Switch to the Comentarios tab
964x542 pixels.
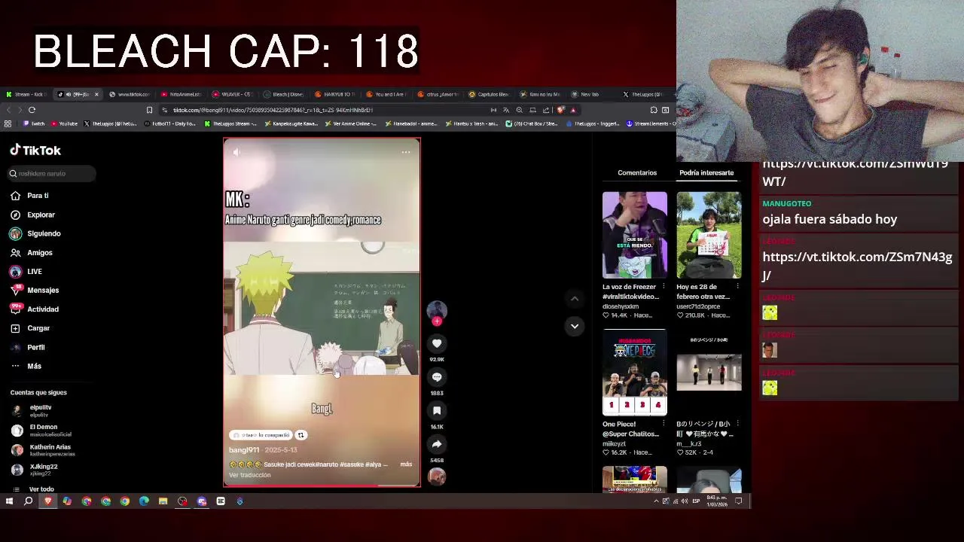pos(637,173)
